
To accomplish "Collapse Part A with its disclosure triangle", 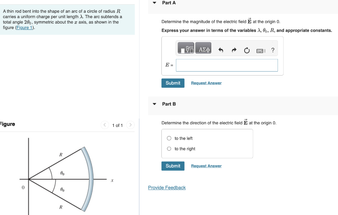I will tap(154, 3).
